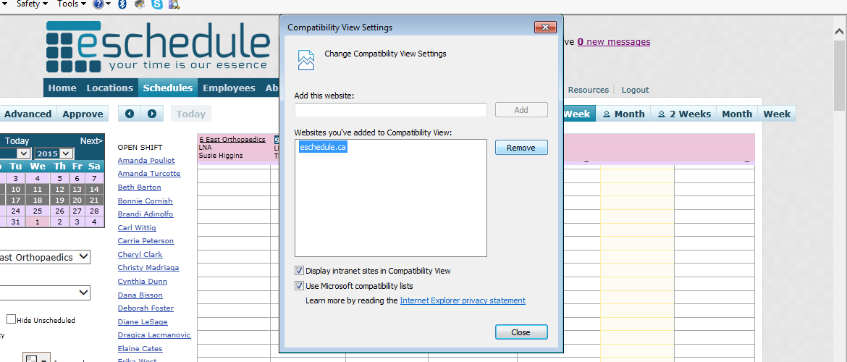Go to previous period with left arrow
847x362 pixels.
tap(130, 114)
